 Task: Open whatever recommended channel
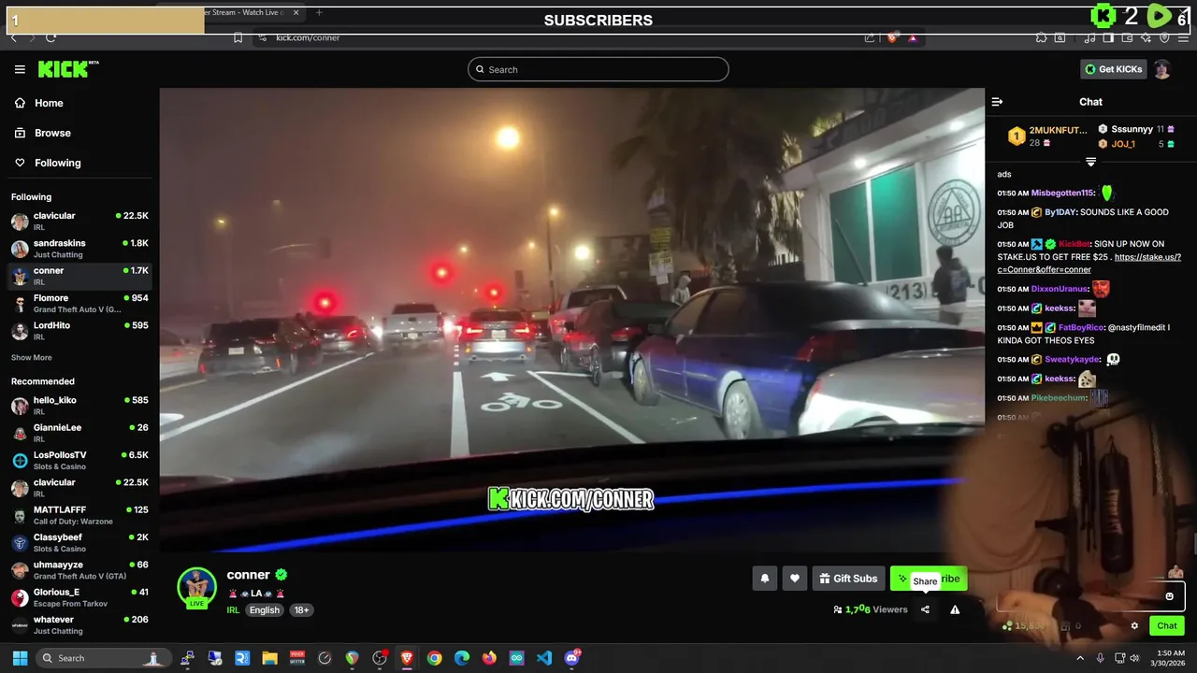79,624
